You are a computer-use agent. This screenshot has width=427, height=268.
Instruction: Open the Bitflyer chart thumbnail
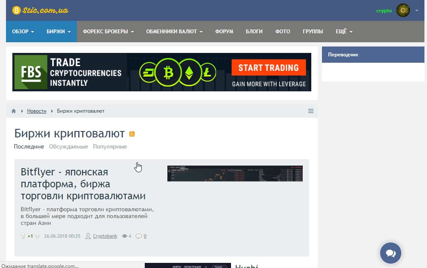[x=235, y=173]
